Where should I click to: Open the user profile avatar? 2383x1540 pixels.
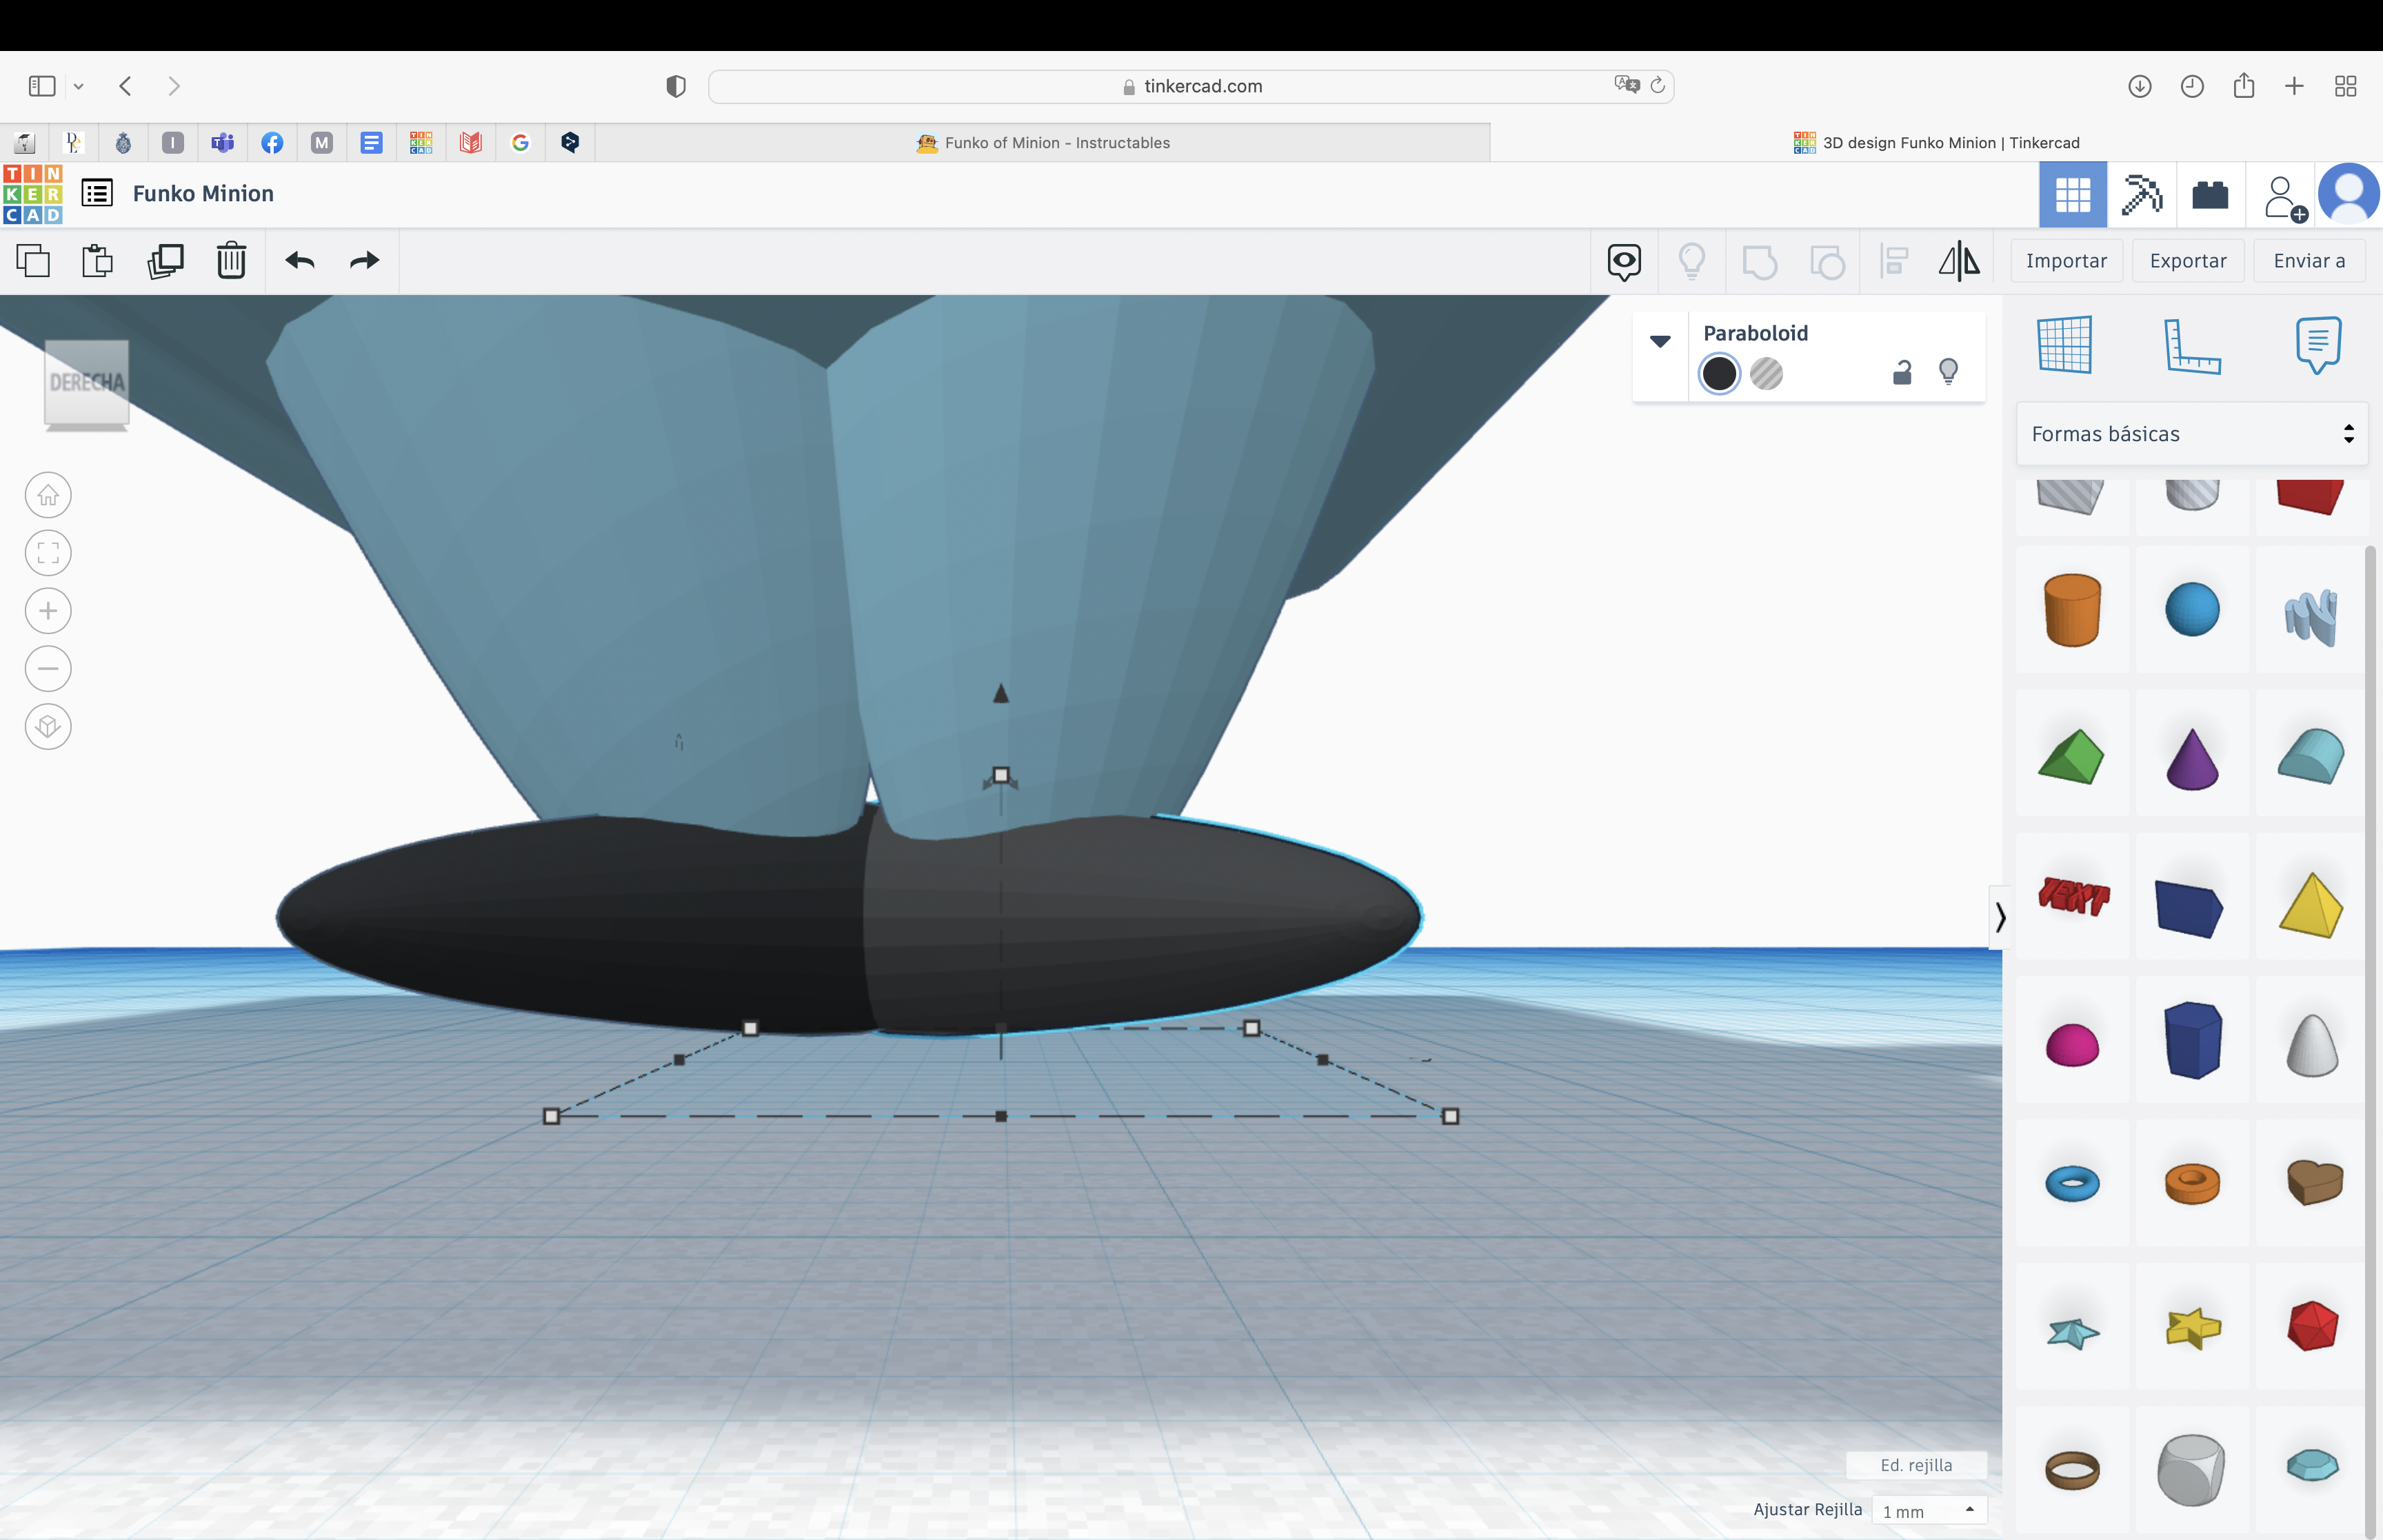click(2348, 194)
